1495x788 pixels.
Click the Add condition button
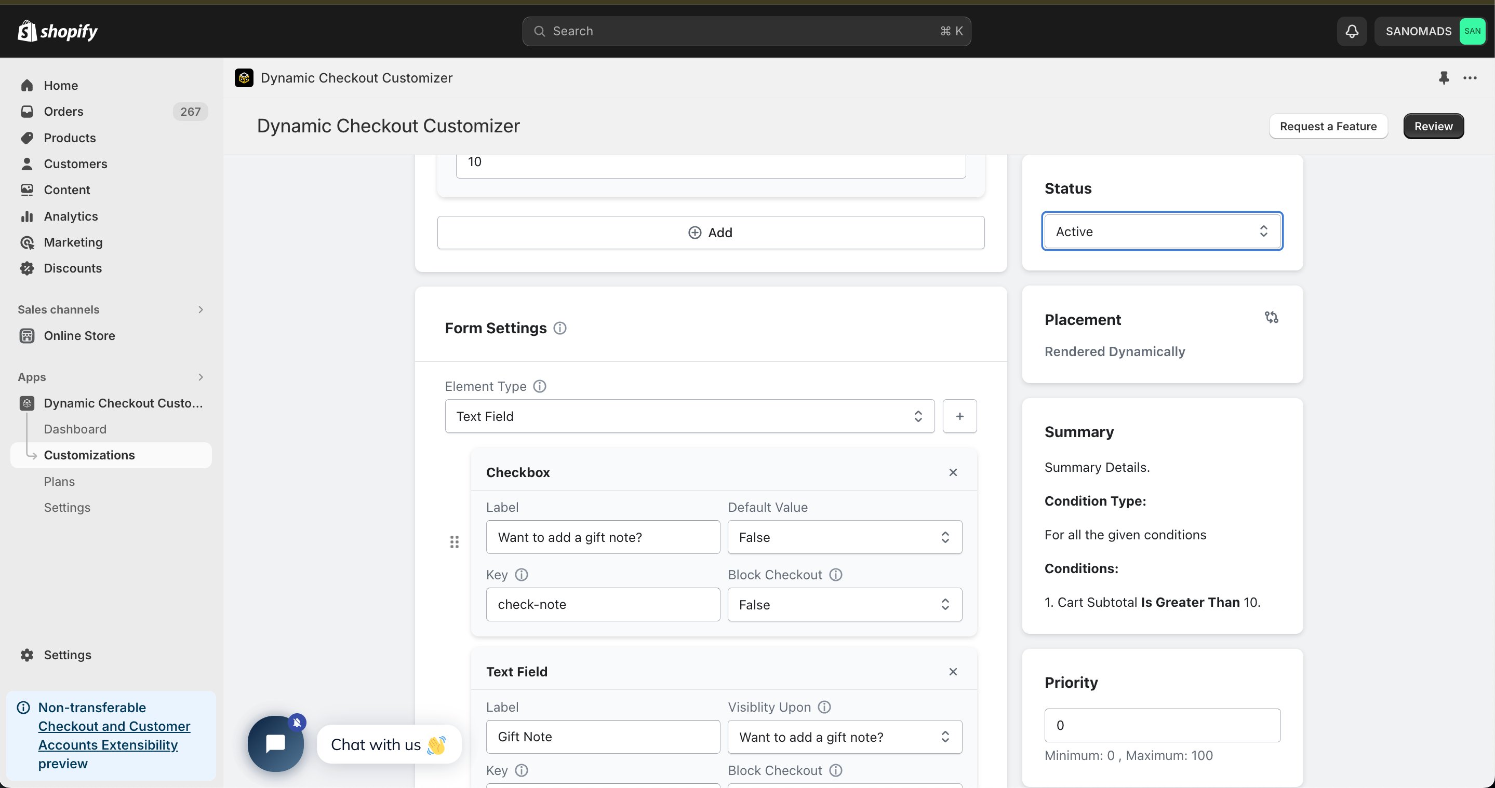point(710,233)
